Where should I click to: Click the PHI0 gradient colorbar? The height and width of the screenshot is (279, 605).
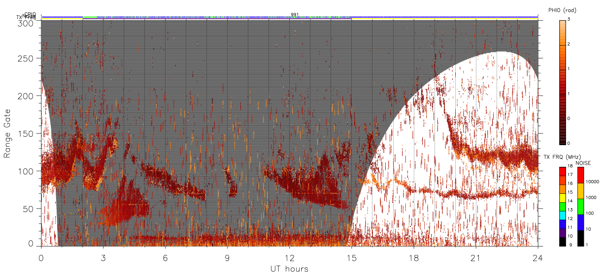563,82
